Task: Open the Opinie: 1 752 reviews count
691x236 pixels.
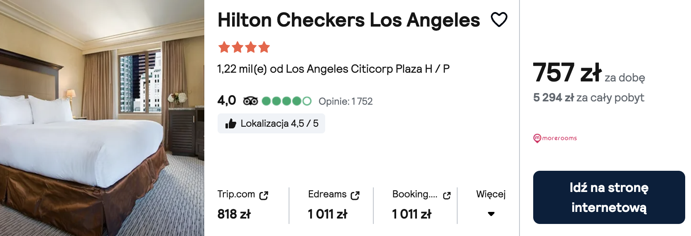Action: (345, 101)
